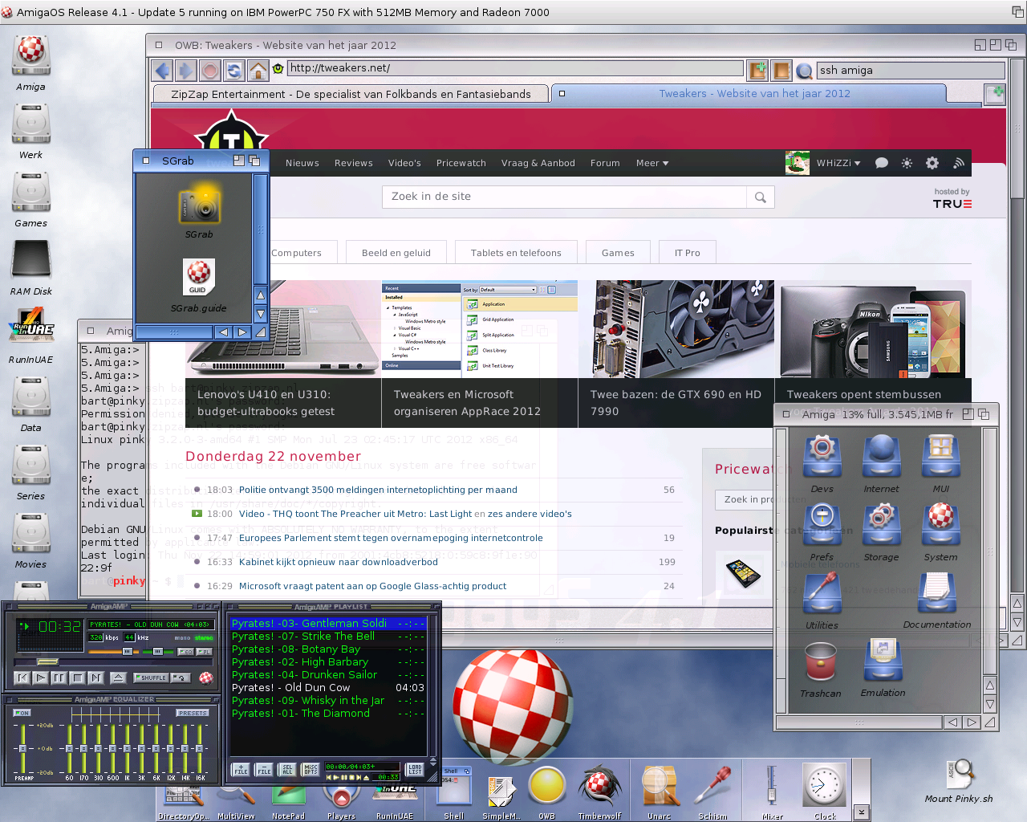Screen dimensions: 1027x822
Task: Open Storage drawer in Amiga window
Action: 881,524
